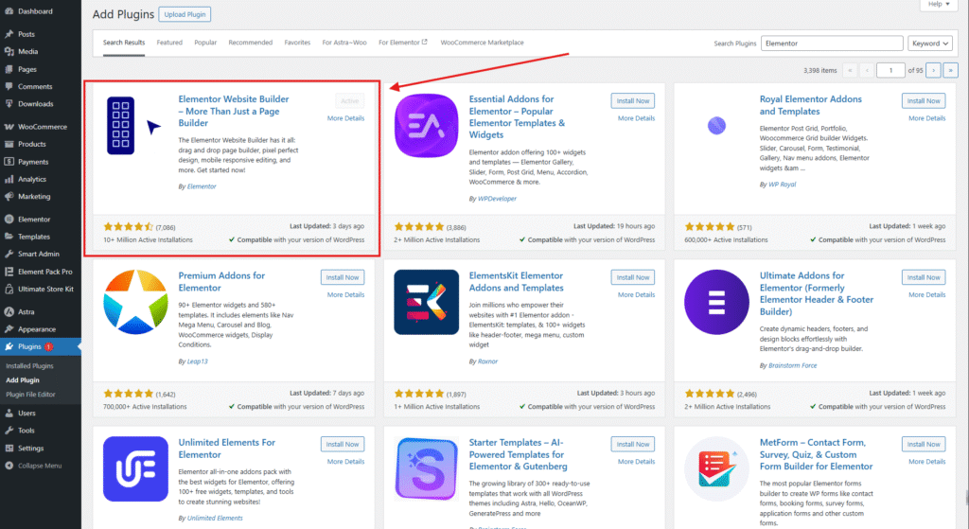
Task: Open Elementor Website Builder plugin title
Action: pyautogui.click(x=234, y=112)
